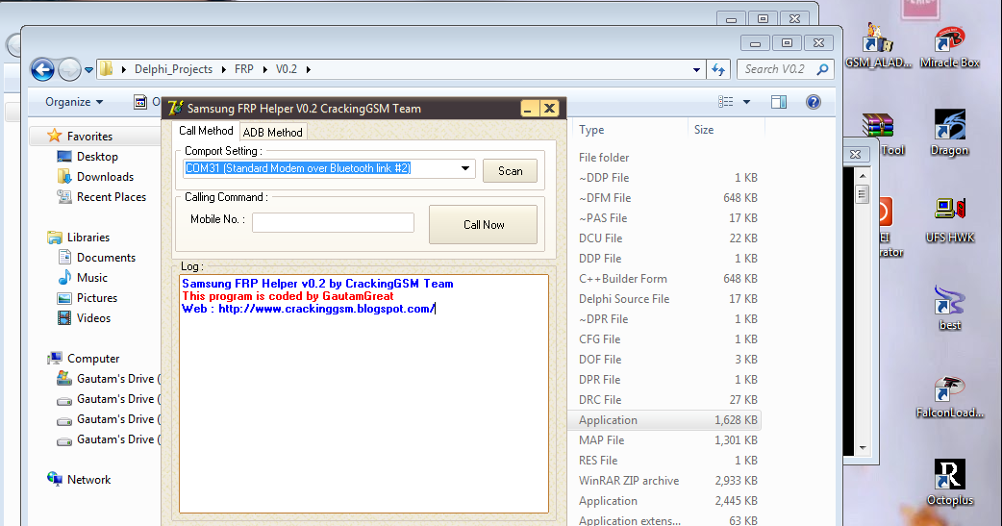The height and width of the screenshot is (526, 1002).
Task: Open the Comport Setting dropdown
Action: point(465,168)
